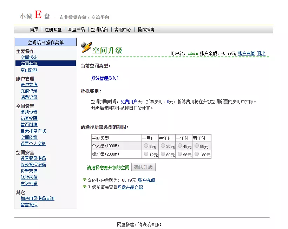Image resolution: width=288 pixels, height=229 pixels.
Task: Choose the 180元 two-year plan for 标准型
Action: coord(197,154)
